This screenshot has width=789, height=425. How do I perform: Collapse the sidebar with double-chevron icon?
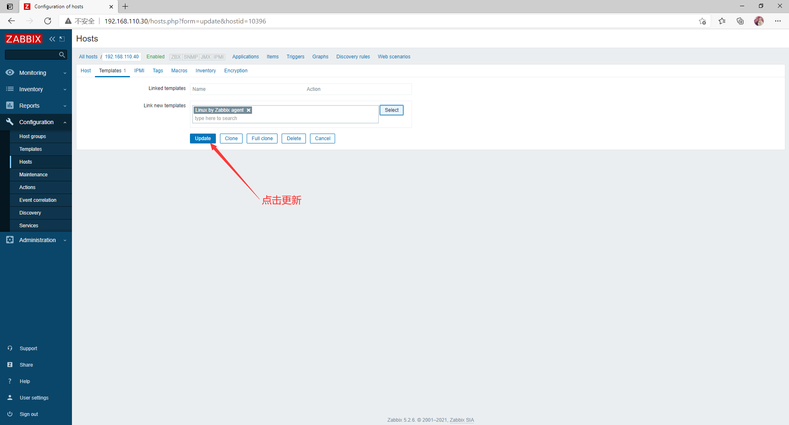coord(52,39)
